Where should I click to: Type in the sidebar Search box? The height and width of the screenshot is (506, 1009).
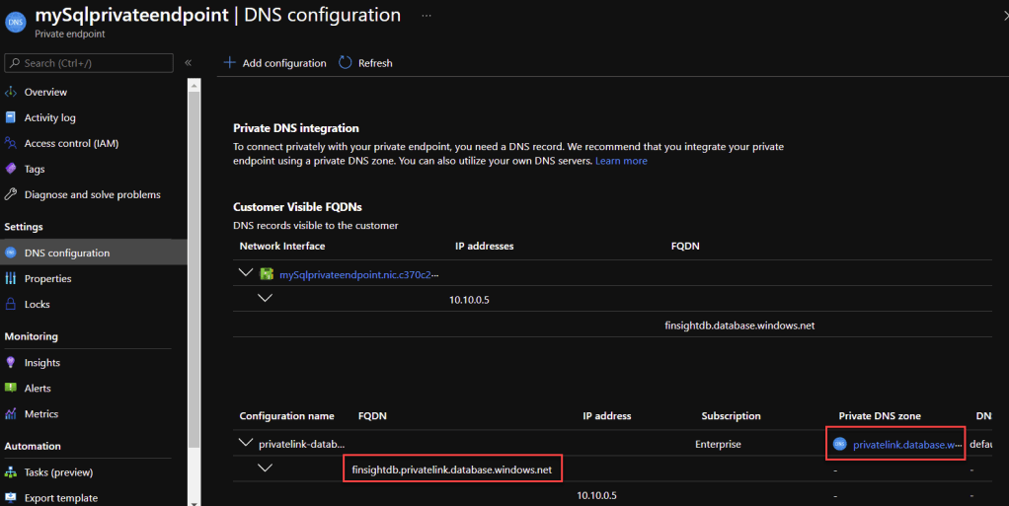point(94,63)
